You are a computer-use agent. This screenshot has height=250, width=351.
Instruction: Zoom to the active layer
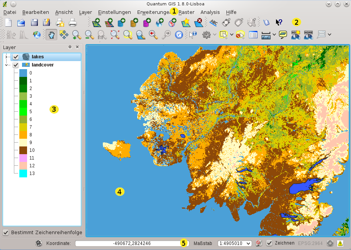coord(140,35)
